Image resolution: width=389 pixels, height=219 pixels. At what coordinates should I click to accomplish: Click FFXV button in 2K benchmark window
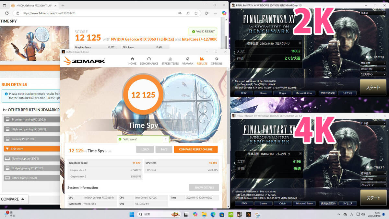point(244,93)
